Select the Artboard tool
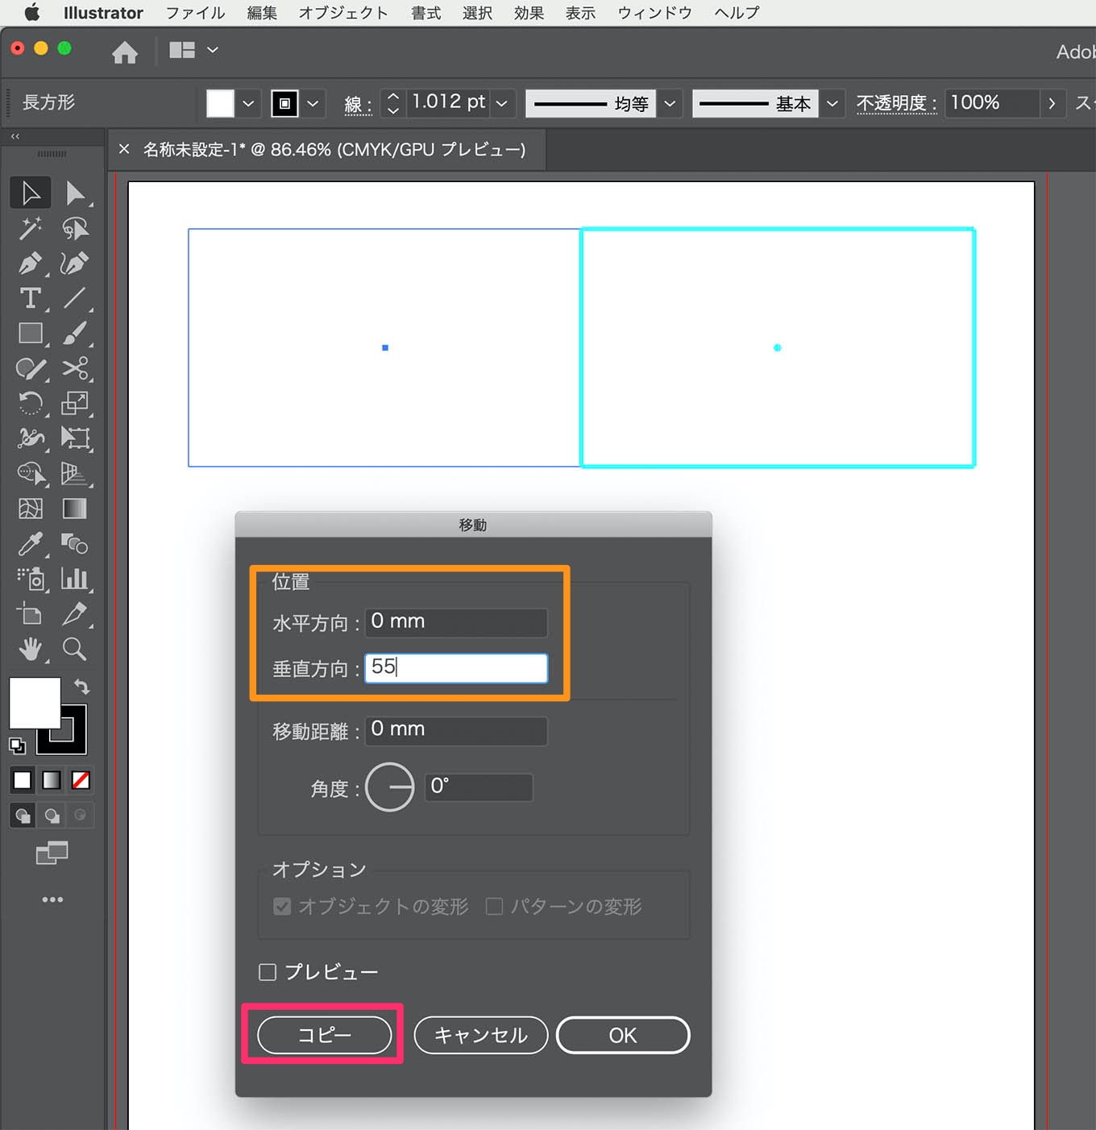Image resolution: width=1096 pixels, height=1130 pixels. pos(31,614)
